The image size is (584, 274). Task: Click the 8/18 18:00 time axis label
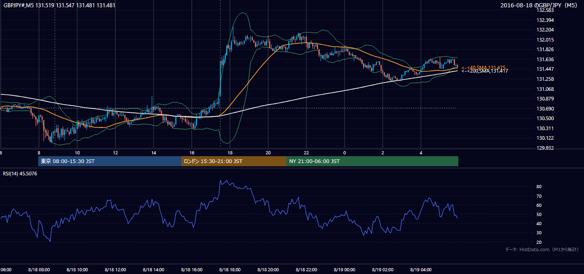(x=229, y=270)
